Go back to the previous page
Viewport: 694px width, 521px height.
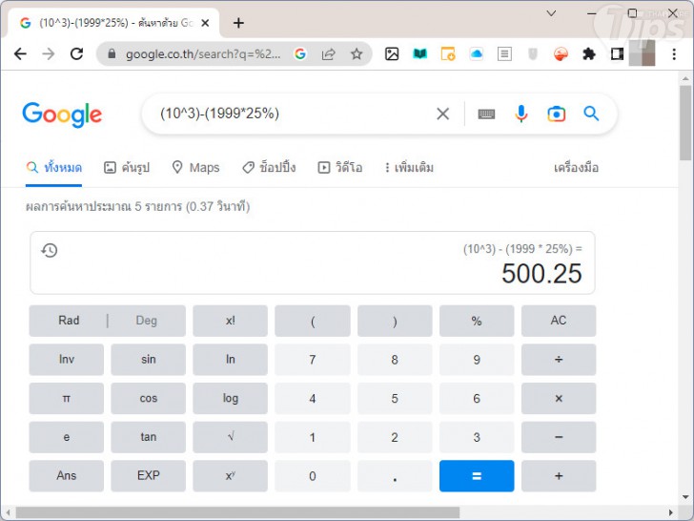pyautogui.click(x=20, y=54)
